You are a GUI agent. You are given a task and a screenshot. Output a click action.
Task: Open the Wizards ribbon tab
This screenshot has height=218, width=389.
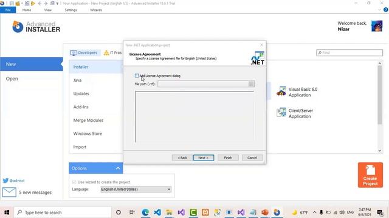(96, 10)
